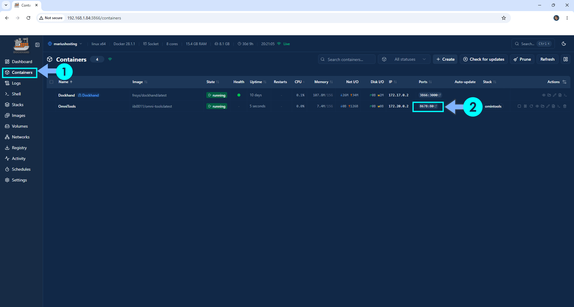Open the global Search box in header
Viewport: 574px width, 307px height.
(x=533, y=44)
